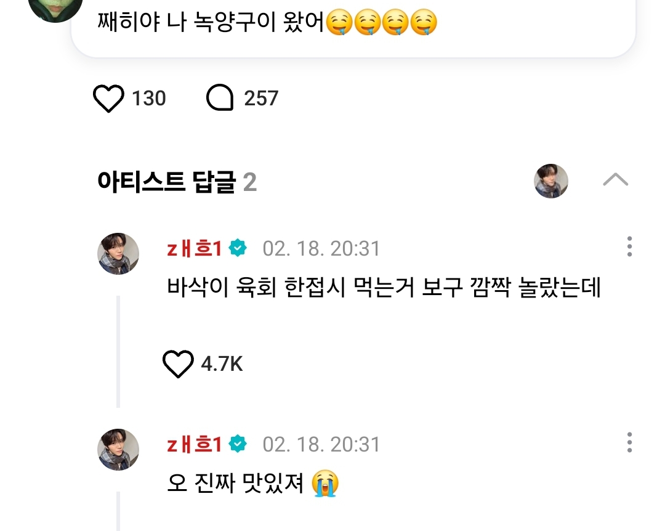Click the username on the second artist reply
This screenshot has width=665, height=531.
(x=194, y=444)
